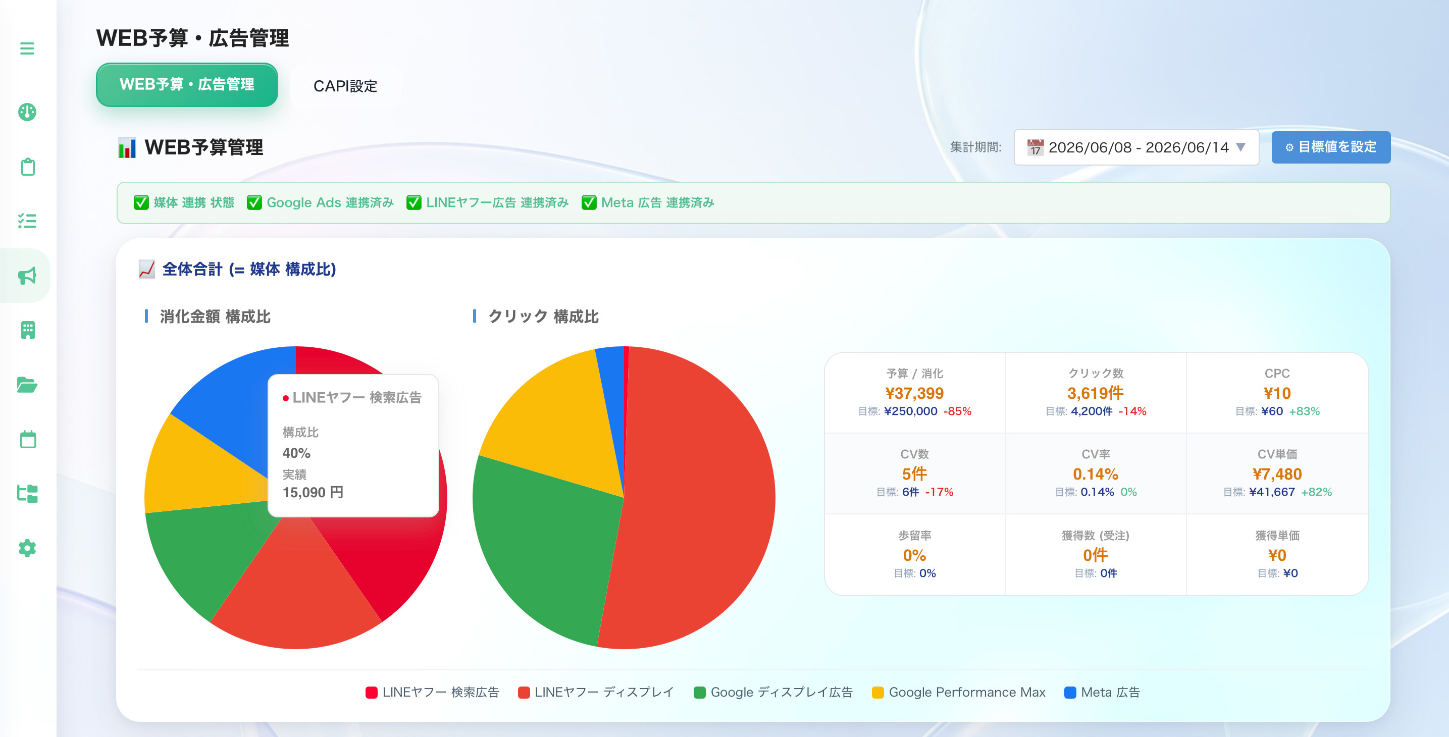This screenshot has width=1449, height=737.
Task: Open the folder tree icon in sidebar
Action: pos(27,494)
